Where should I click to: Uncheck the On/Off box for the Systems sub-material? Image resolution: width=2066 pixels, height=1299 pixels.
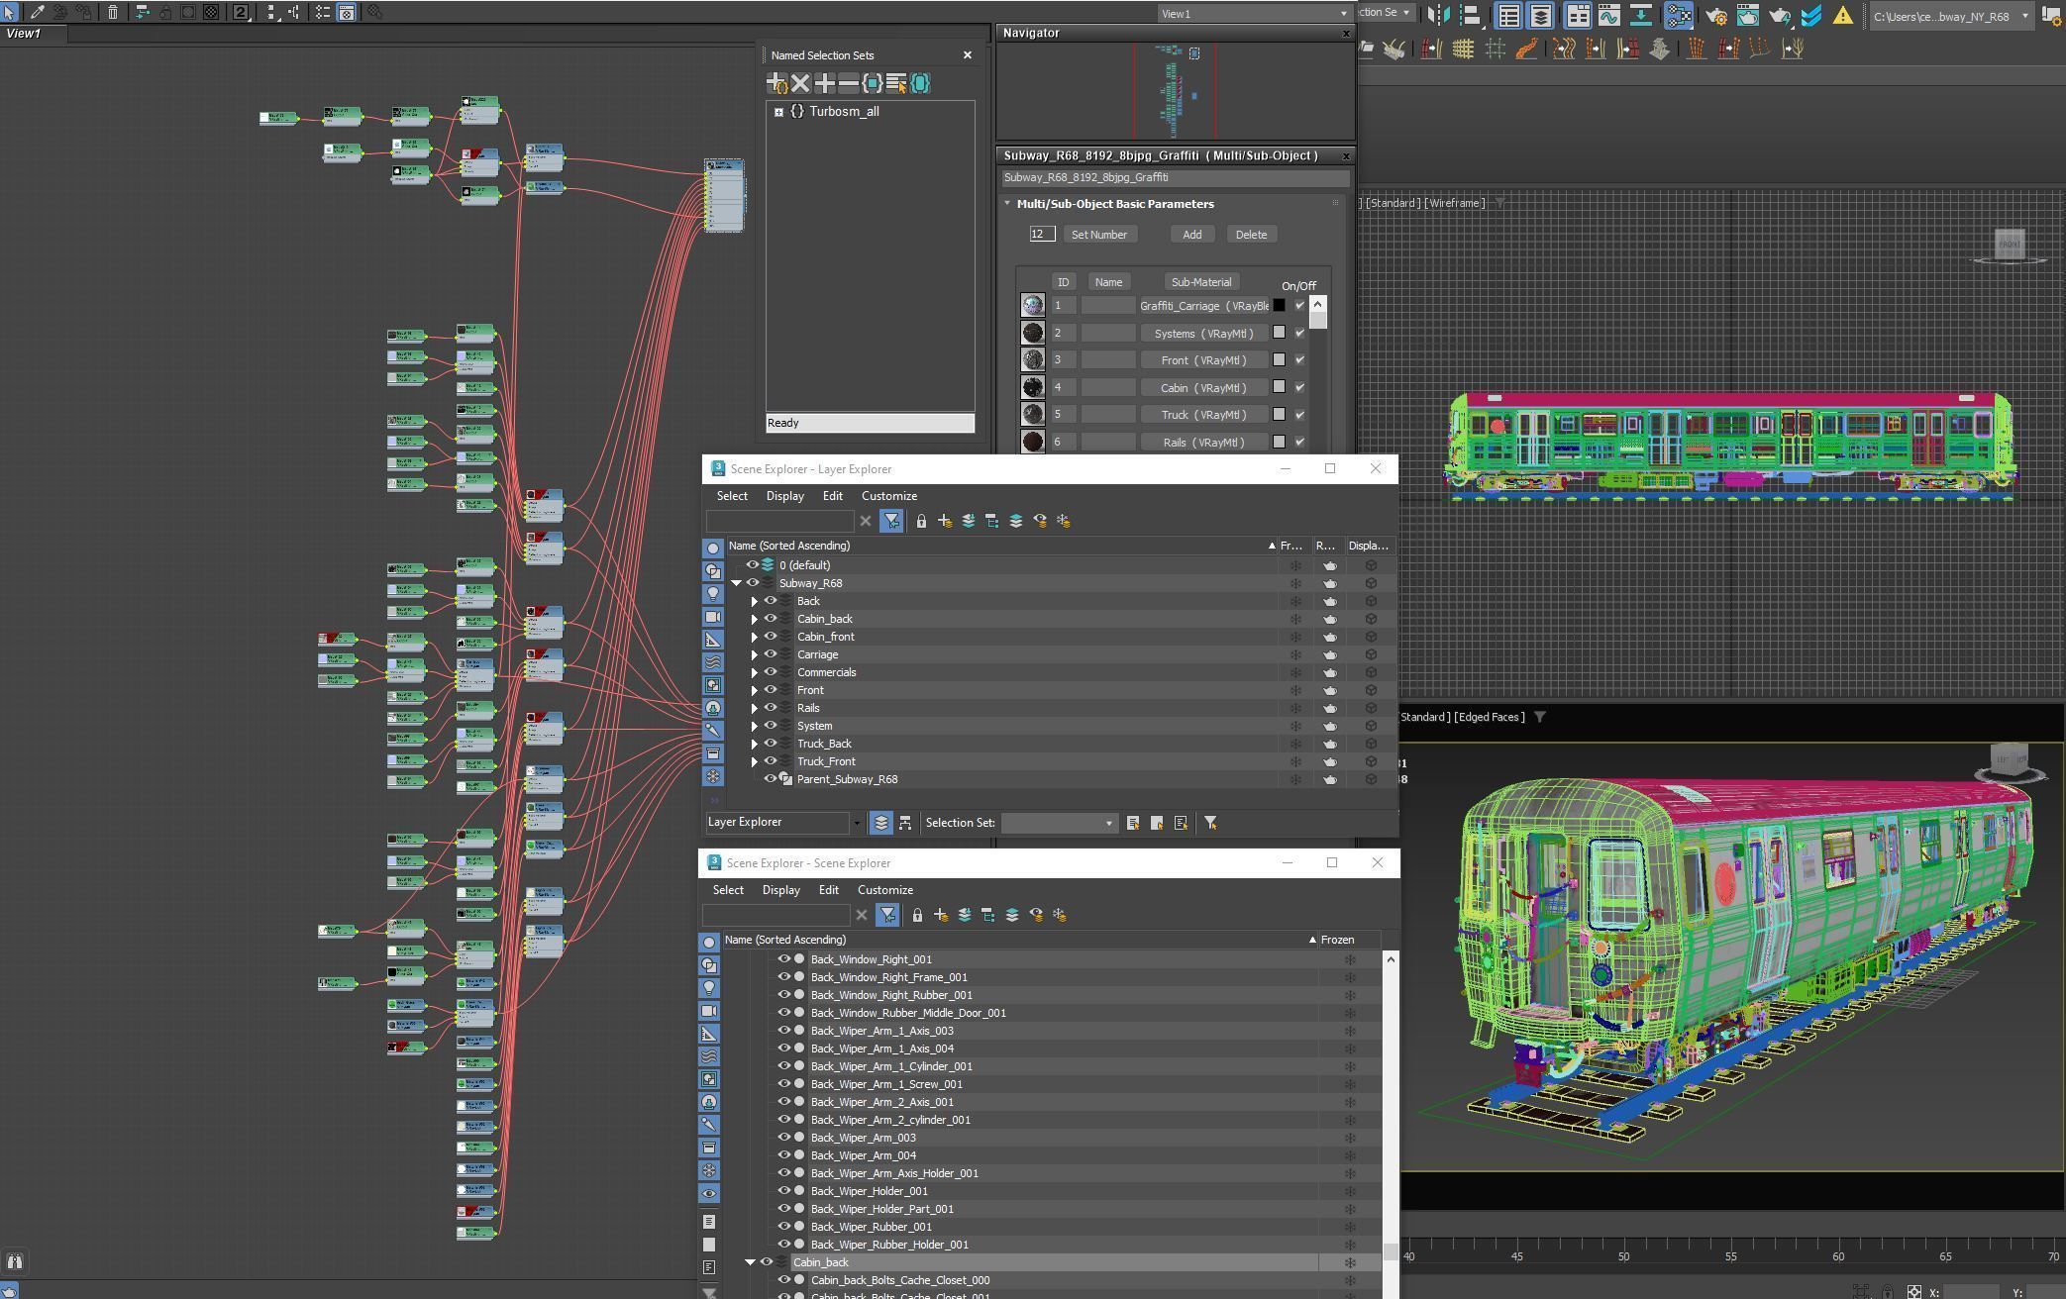pyautogui.click(x=1300, y=333)
